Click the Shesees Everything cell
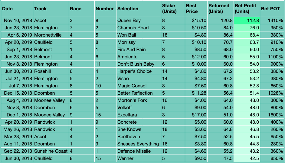This screenshot has width=285, height=163. 139,144
